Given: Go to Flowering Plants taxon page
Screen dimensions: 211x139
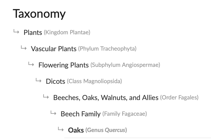Looking at the screenshot, I should point(64,65).
